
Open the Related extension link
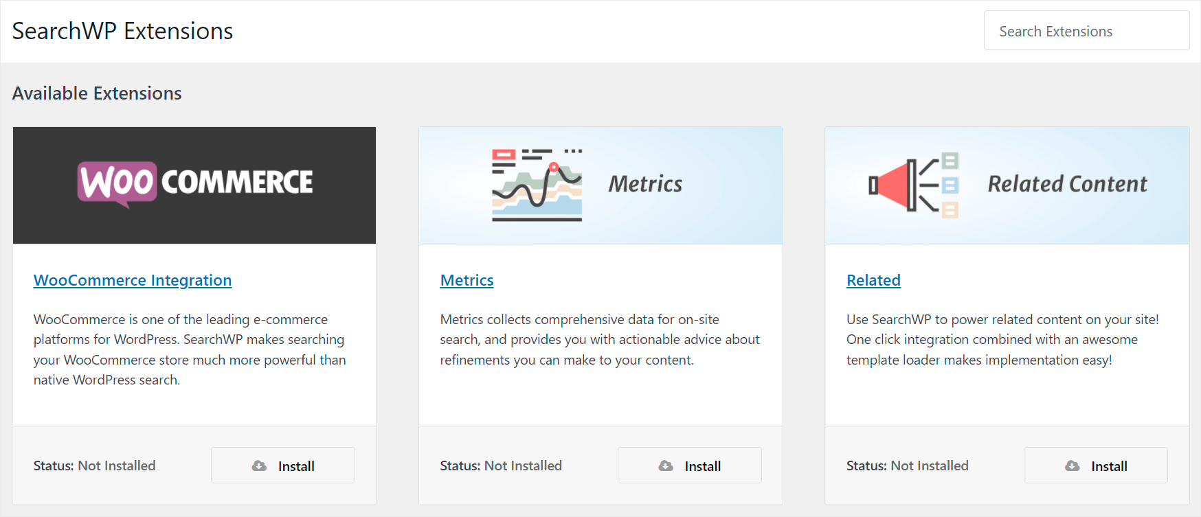(873, 280)
